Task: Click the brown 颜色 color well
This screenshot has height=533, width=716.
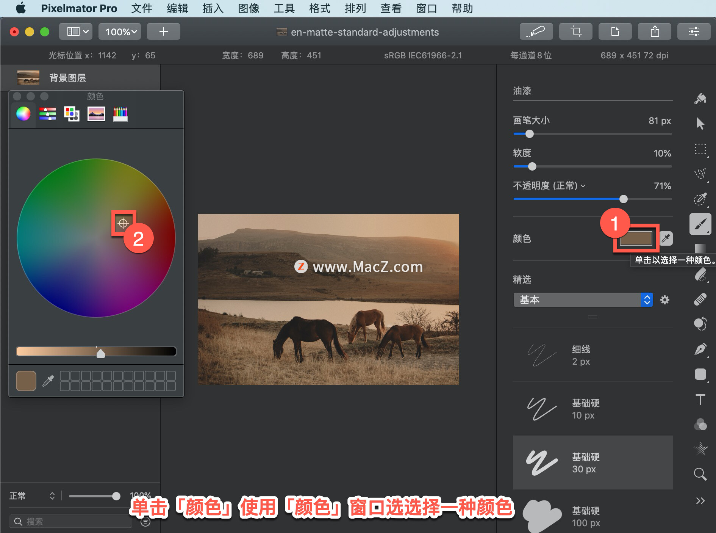Action: [636, 238]
